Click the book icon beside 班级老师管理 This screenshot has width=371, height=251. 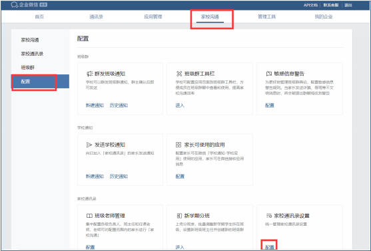[89, 216]
